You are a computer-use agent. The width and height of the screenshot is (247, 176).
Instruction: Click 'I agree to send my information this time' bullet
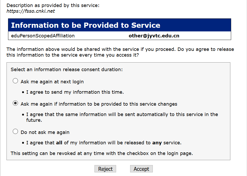coord(75,92)
